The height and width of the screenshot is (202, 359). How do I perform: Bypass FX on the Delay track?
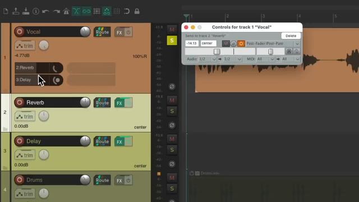pos(128,141)
